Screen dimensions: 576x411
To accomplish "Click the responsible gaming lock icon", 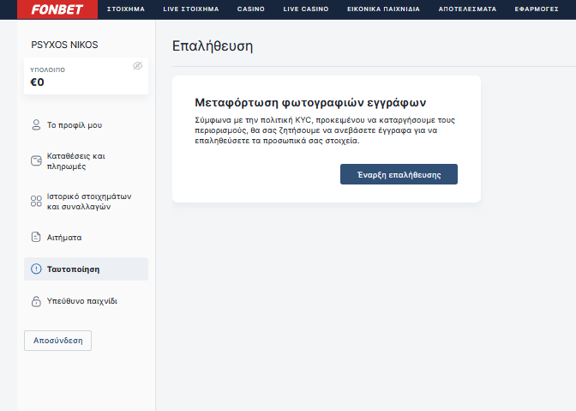I will tap(36, 301).
